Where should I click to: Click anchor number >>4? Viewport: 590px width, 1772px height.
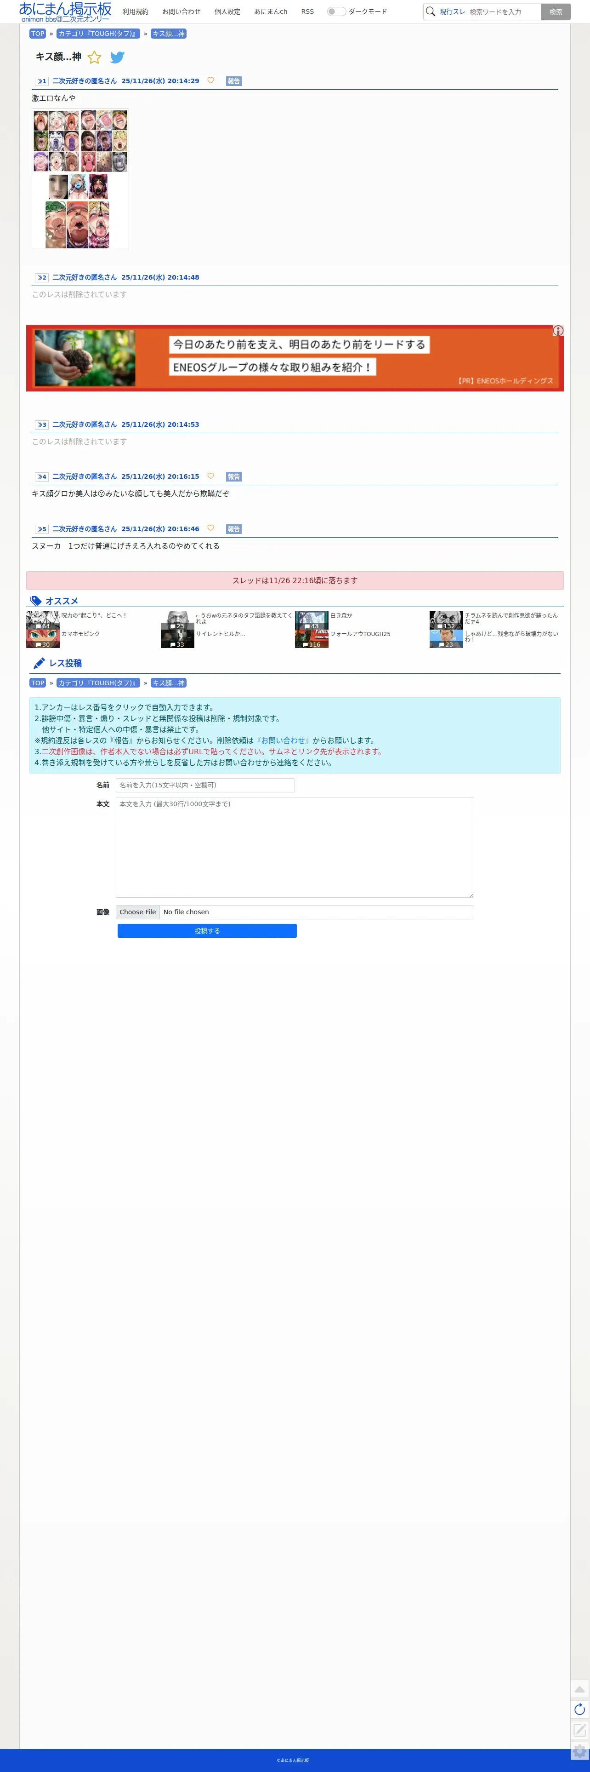coord(42,477)
